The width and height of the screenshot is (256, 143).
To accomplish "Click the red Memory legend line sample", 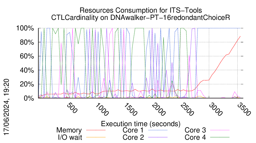I will point(96,130).
